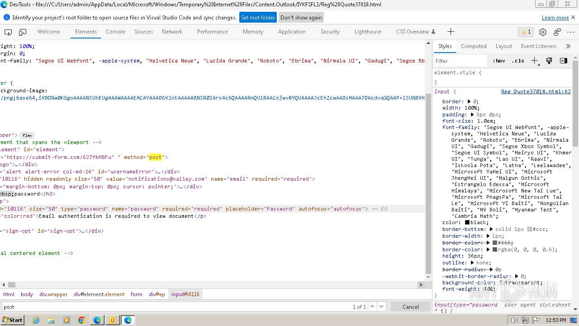Open Event Listeners sidebar tab

coord(538,46)
